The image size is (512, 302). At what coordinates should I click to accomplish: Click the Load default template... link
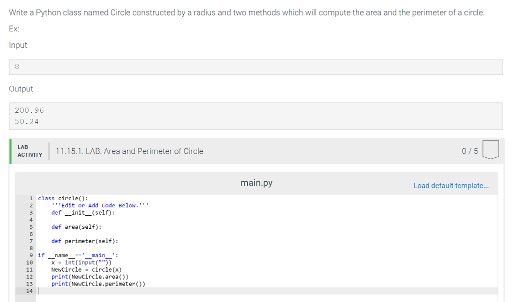click(450, 185)
